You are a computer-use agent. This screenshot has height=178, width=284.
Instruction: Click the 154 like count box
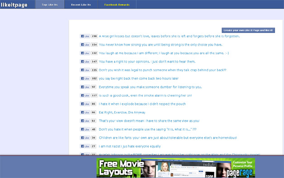(94, 45)
